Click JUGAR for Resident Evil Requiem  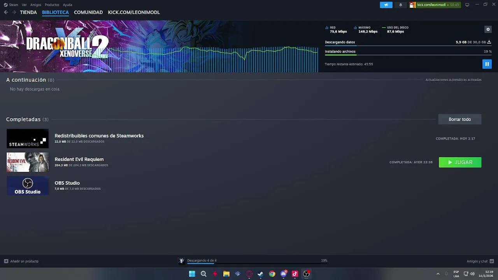[460, 162]
